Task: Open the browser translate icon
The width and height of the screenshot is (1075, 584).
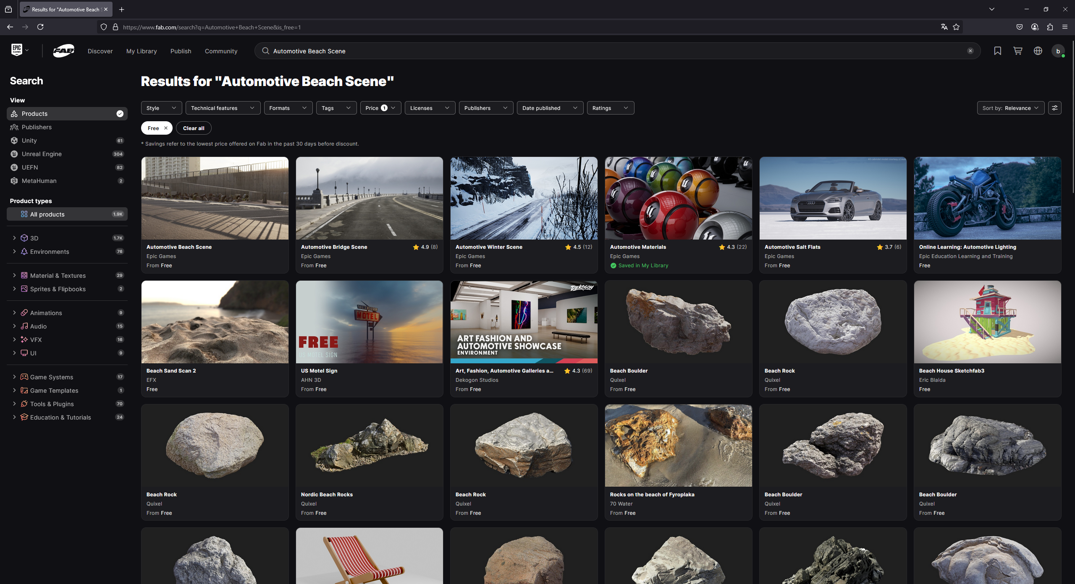Action: [944, 27]
